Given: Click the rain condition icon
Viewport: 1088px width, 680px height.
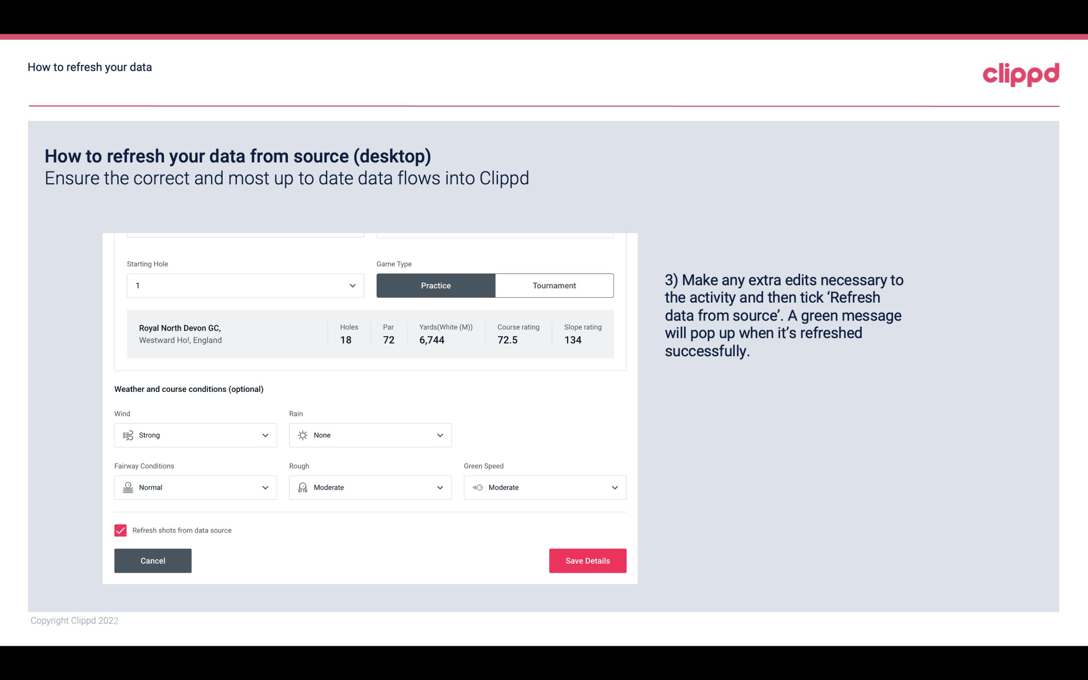Looking at the screenshot, I should [302, 435].
